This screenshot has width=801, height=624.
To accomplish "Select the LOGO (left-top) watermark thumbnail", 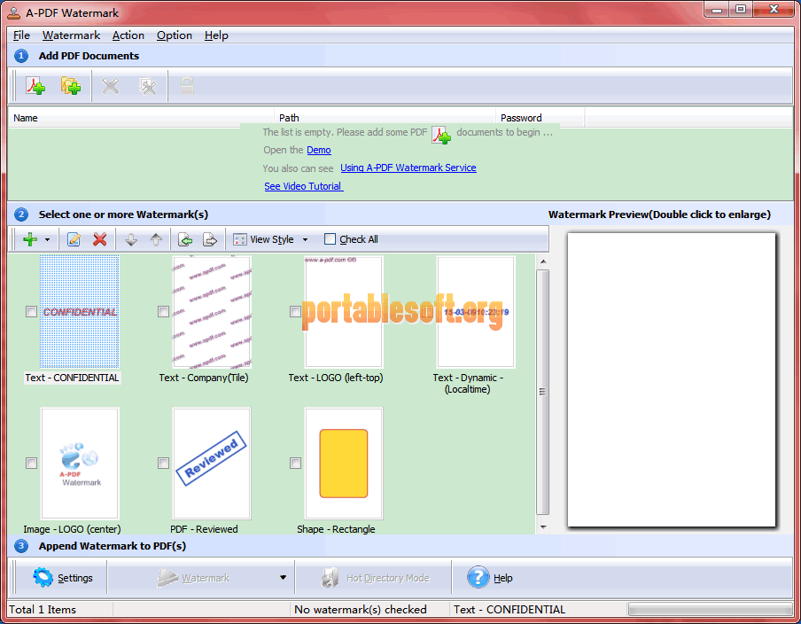I will pyautogui.click(x=344, y=312).
